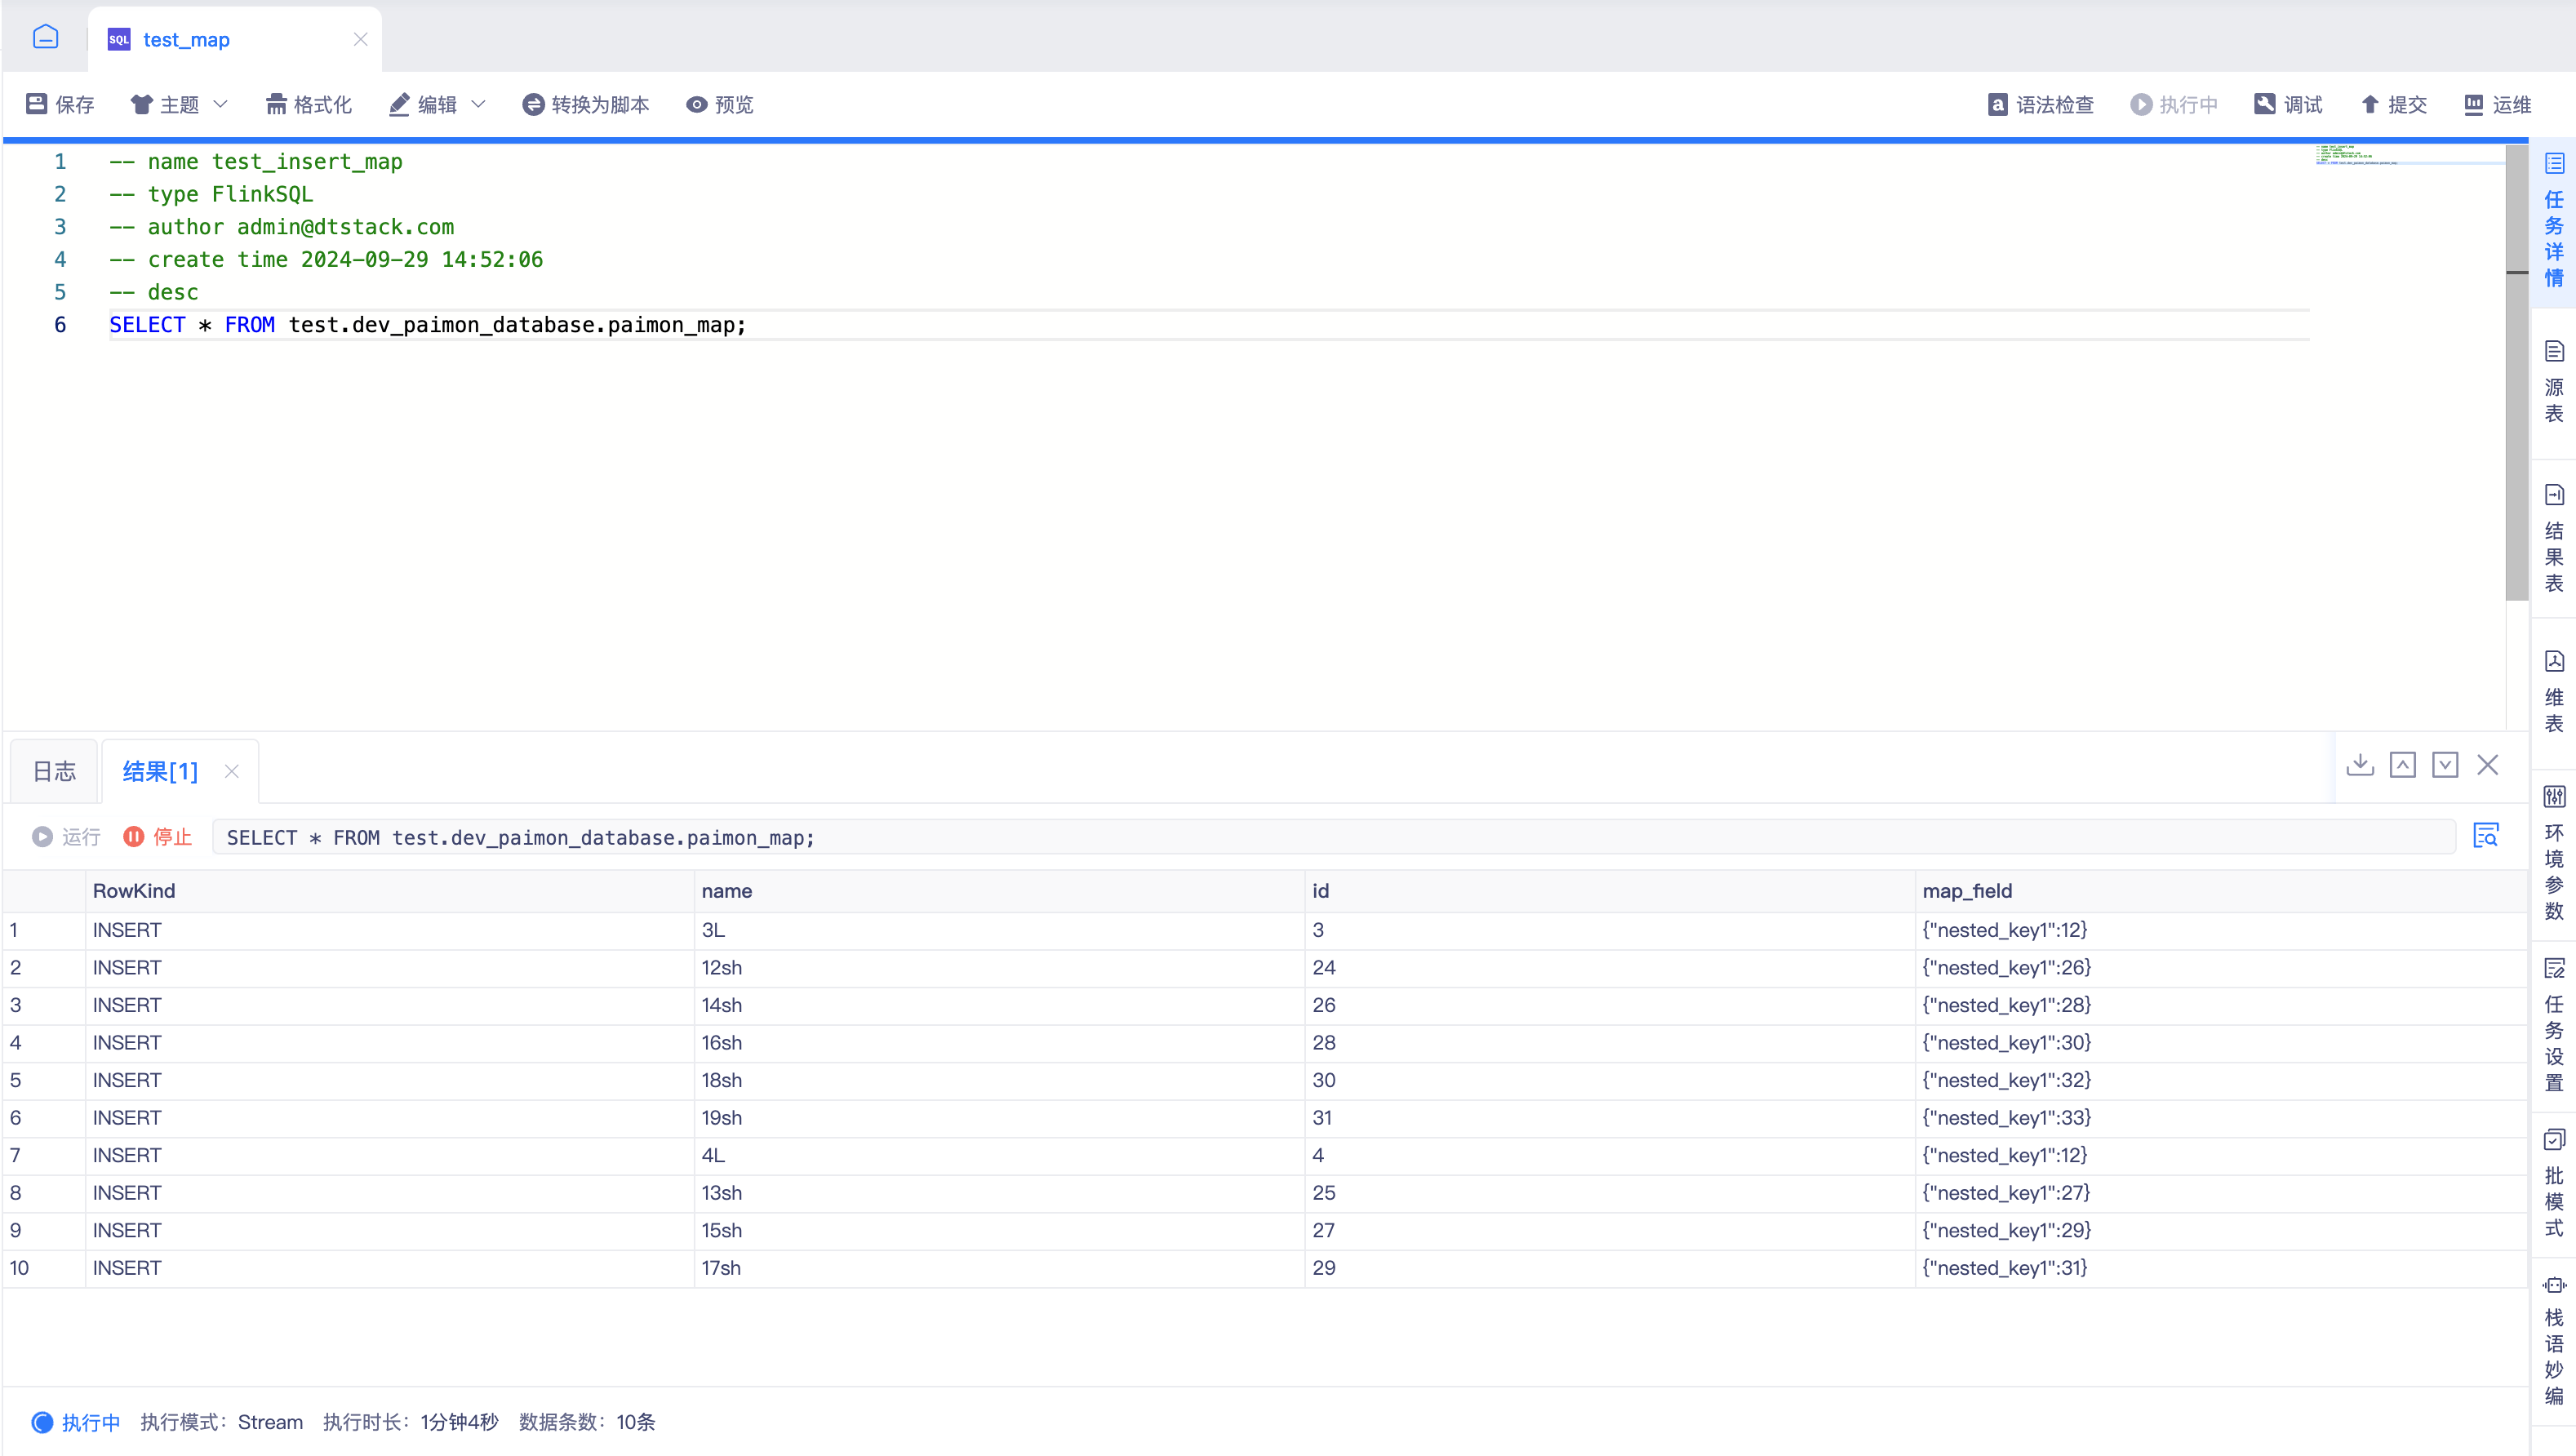Click the map_field column header
Image resolution: width=2576 pixels, height=1456 pixels.
[2220, 891]
